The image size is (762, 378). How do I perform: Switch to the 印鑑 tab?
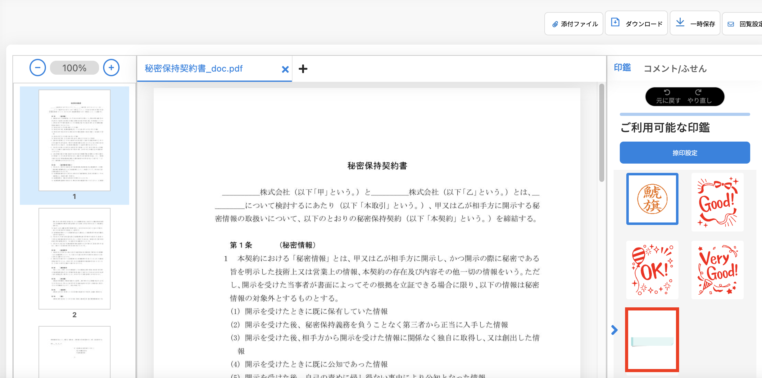pyautogui.click(x=622, y=68)
